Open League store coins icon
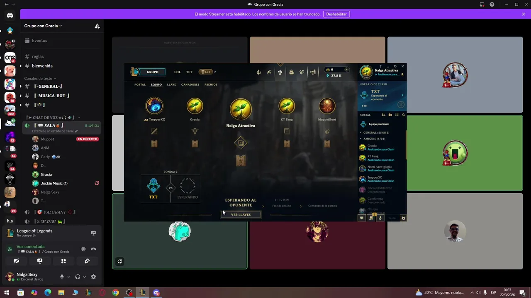Image resolution: width=531 pixels, height=298 pixels. pyautogui.click(x=313, y=72)
